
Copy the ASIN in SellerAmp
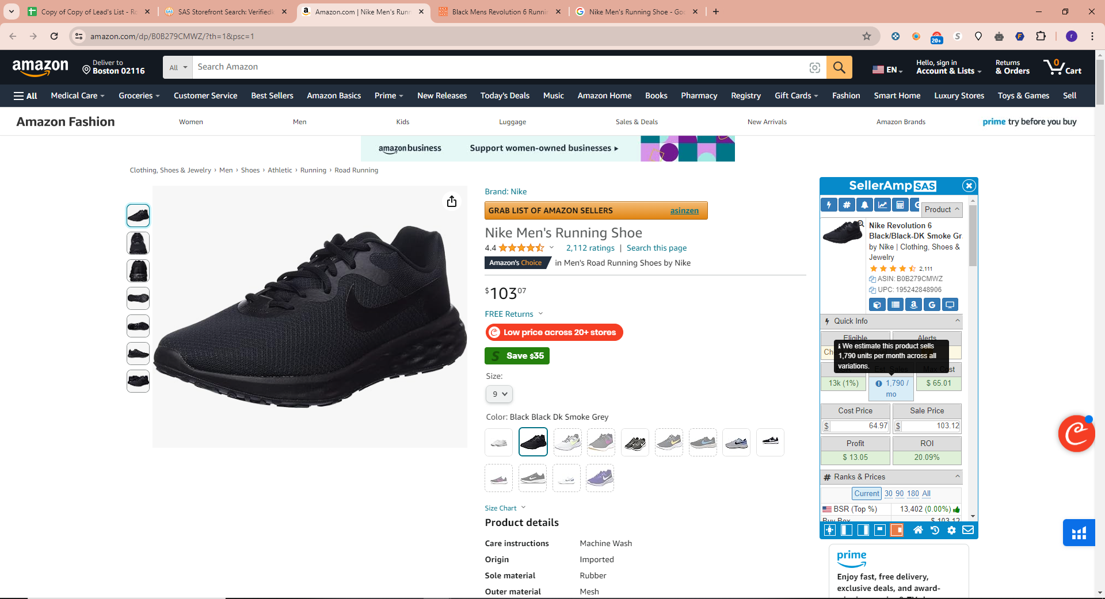click(x=872, y=279)
